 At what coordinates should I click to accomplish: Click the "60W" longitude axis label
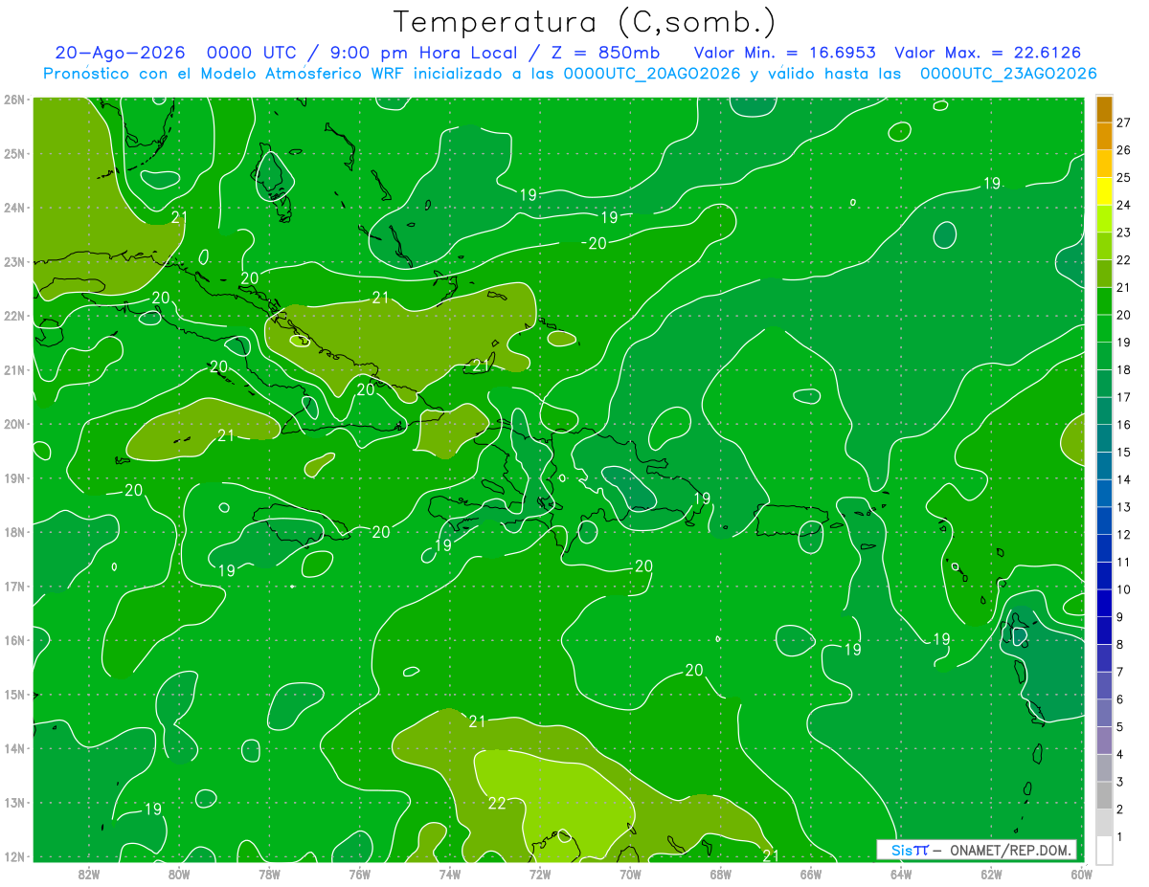1081,874
